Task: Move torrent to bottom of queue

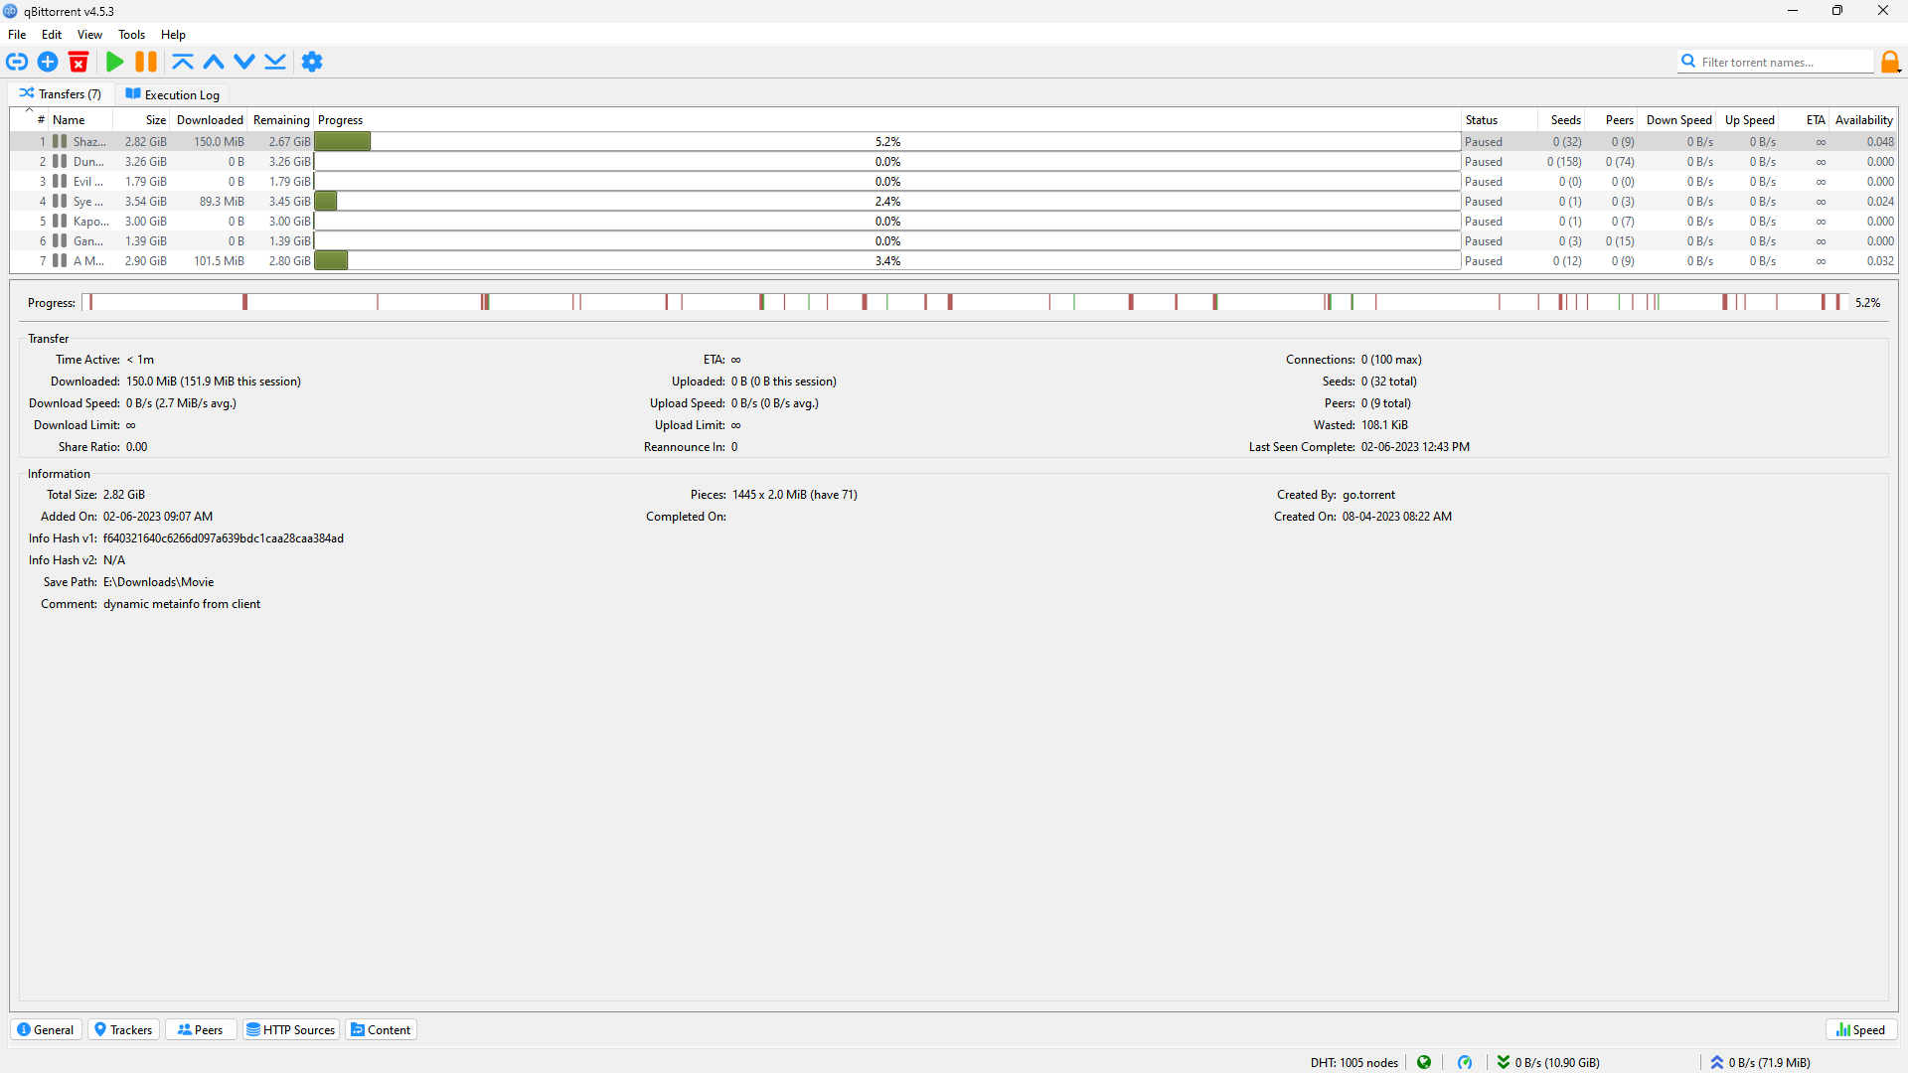Action: [275, 62]
